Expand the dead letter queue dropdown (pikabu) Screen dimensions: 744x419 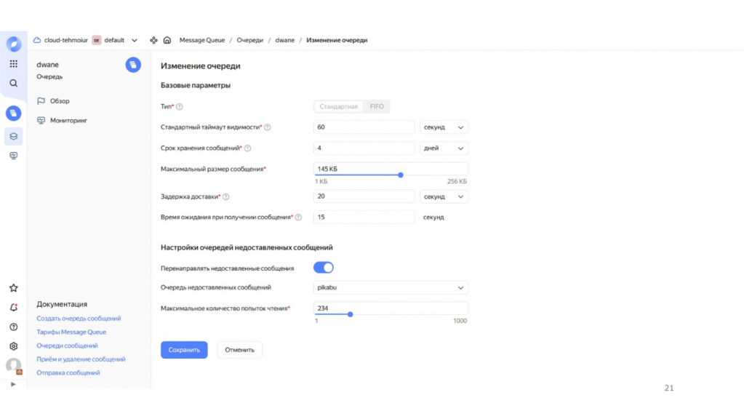[391, 287]
